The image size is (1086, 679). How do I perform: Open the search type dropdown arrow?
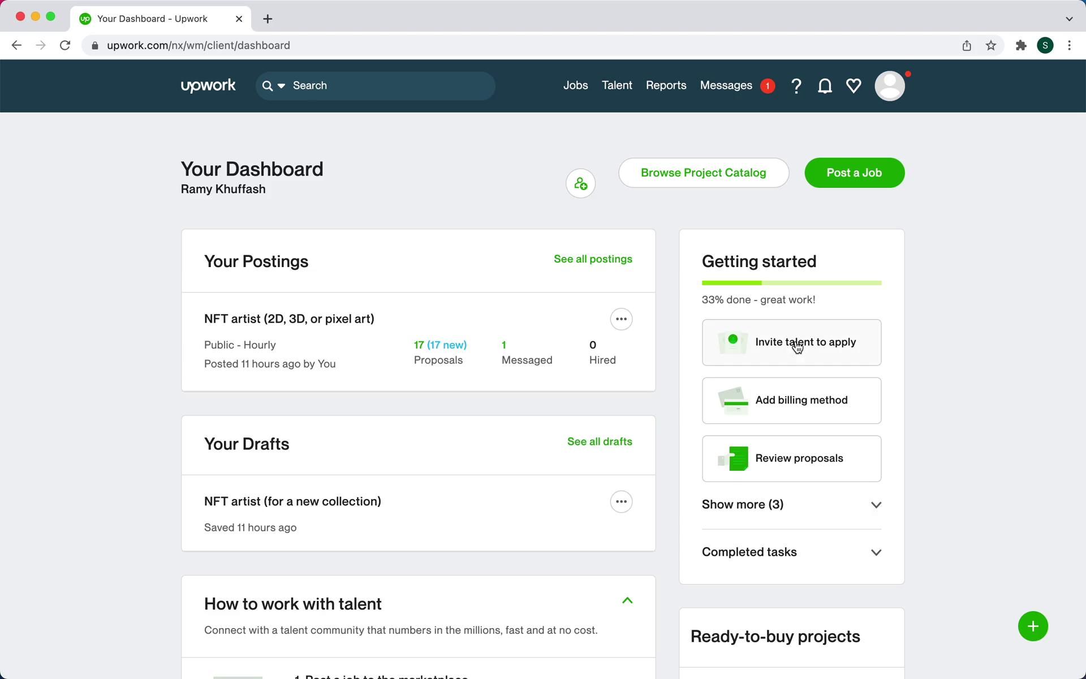coord(281,86)
